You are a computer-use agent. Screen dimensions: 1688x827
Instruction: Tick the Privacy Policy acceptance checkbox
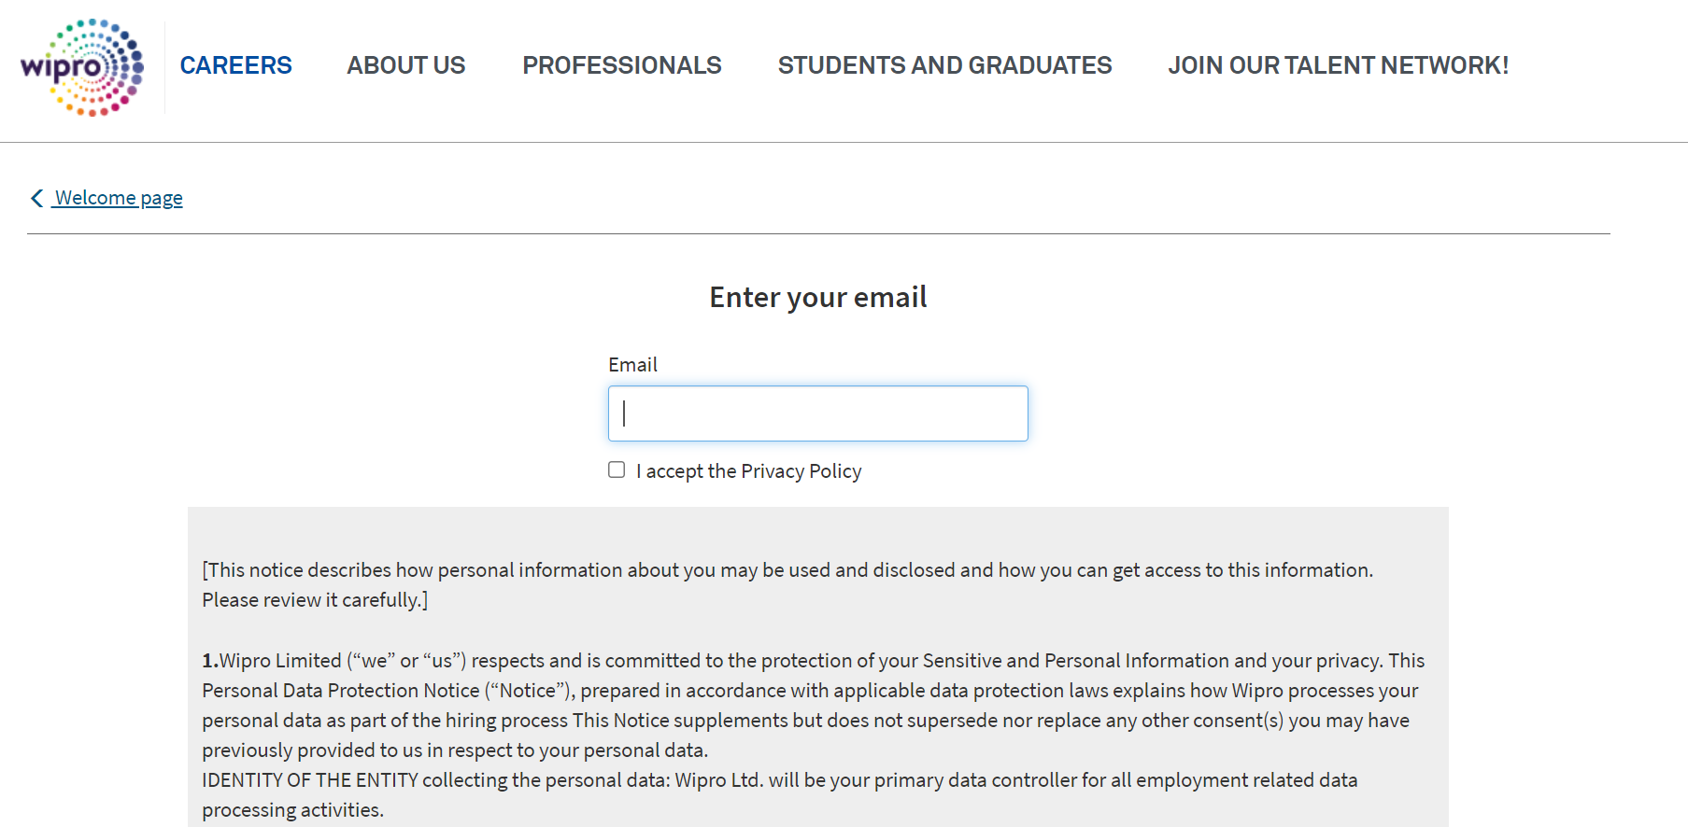(x=617, y=470)
